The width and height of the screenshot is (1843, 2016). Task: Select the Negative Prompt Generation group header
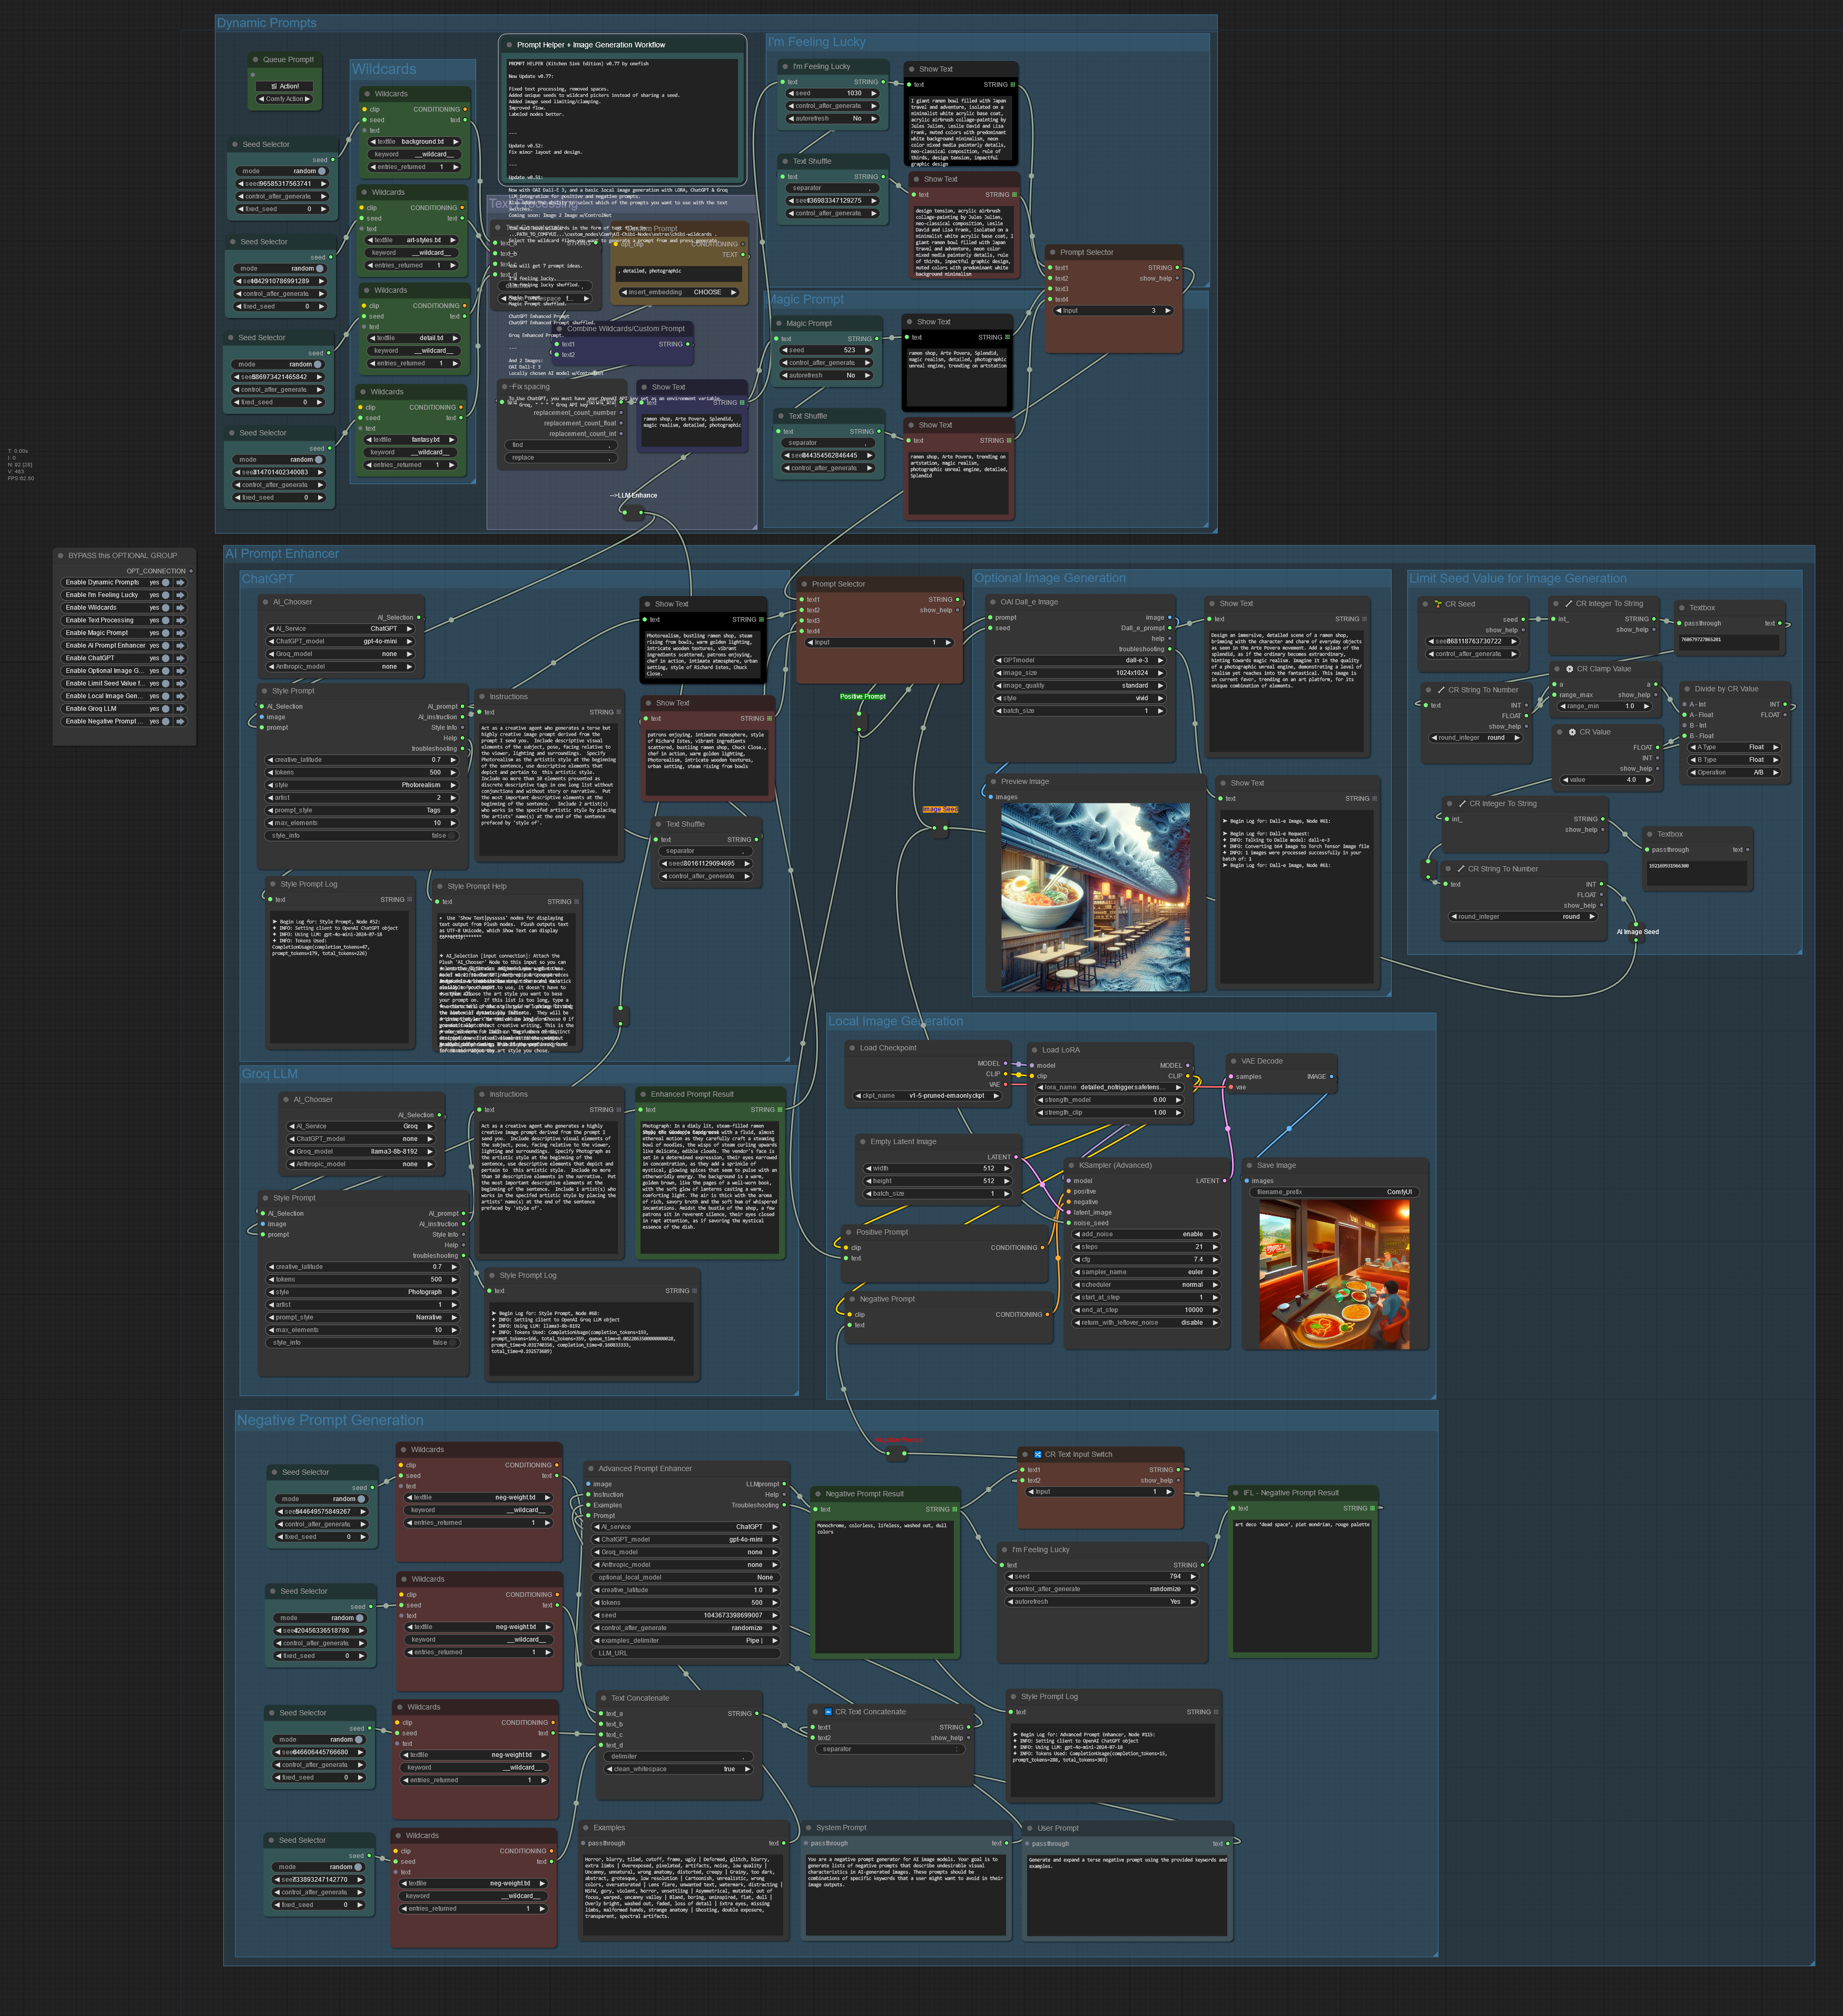(x=330, y=1420)
